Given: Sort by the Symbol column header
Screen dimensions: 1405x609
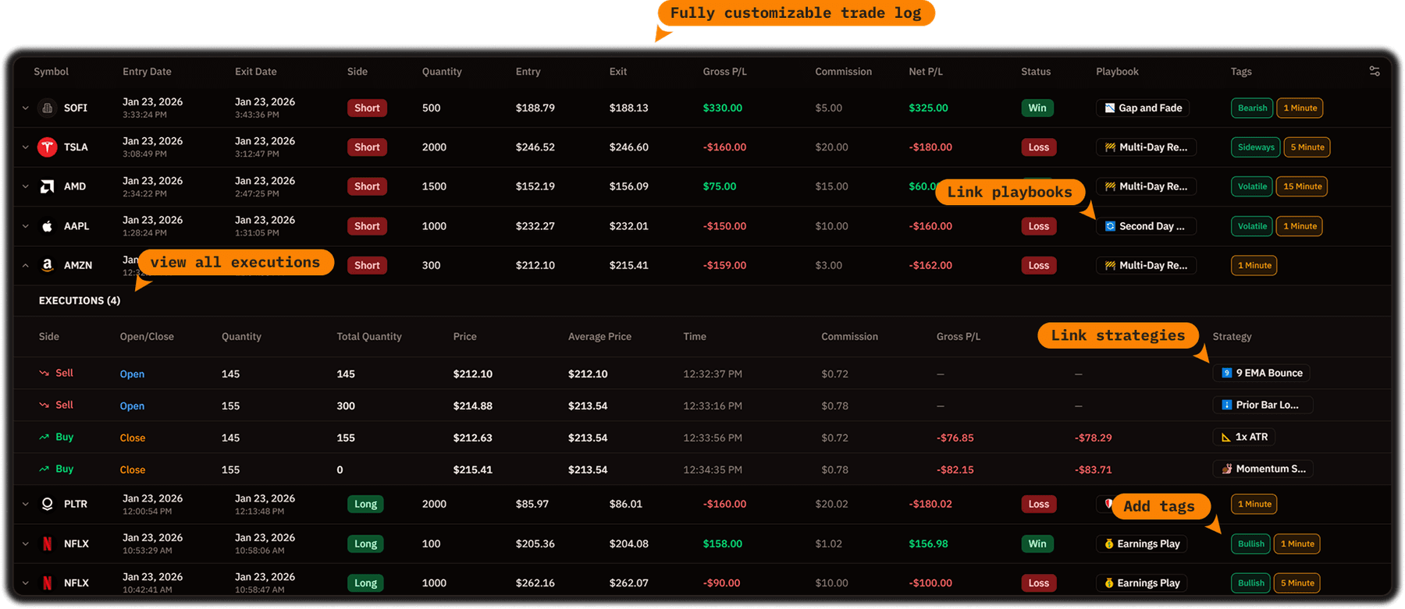Looking at the screenshot, I should pos(51,72).
